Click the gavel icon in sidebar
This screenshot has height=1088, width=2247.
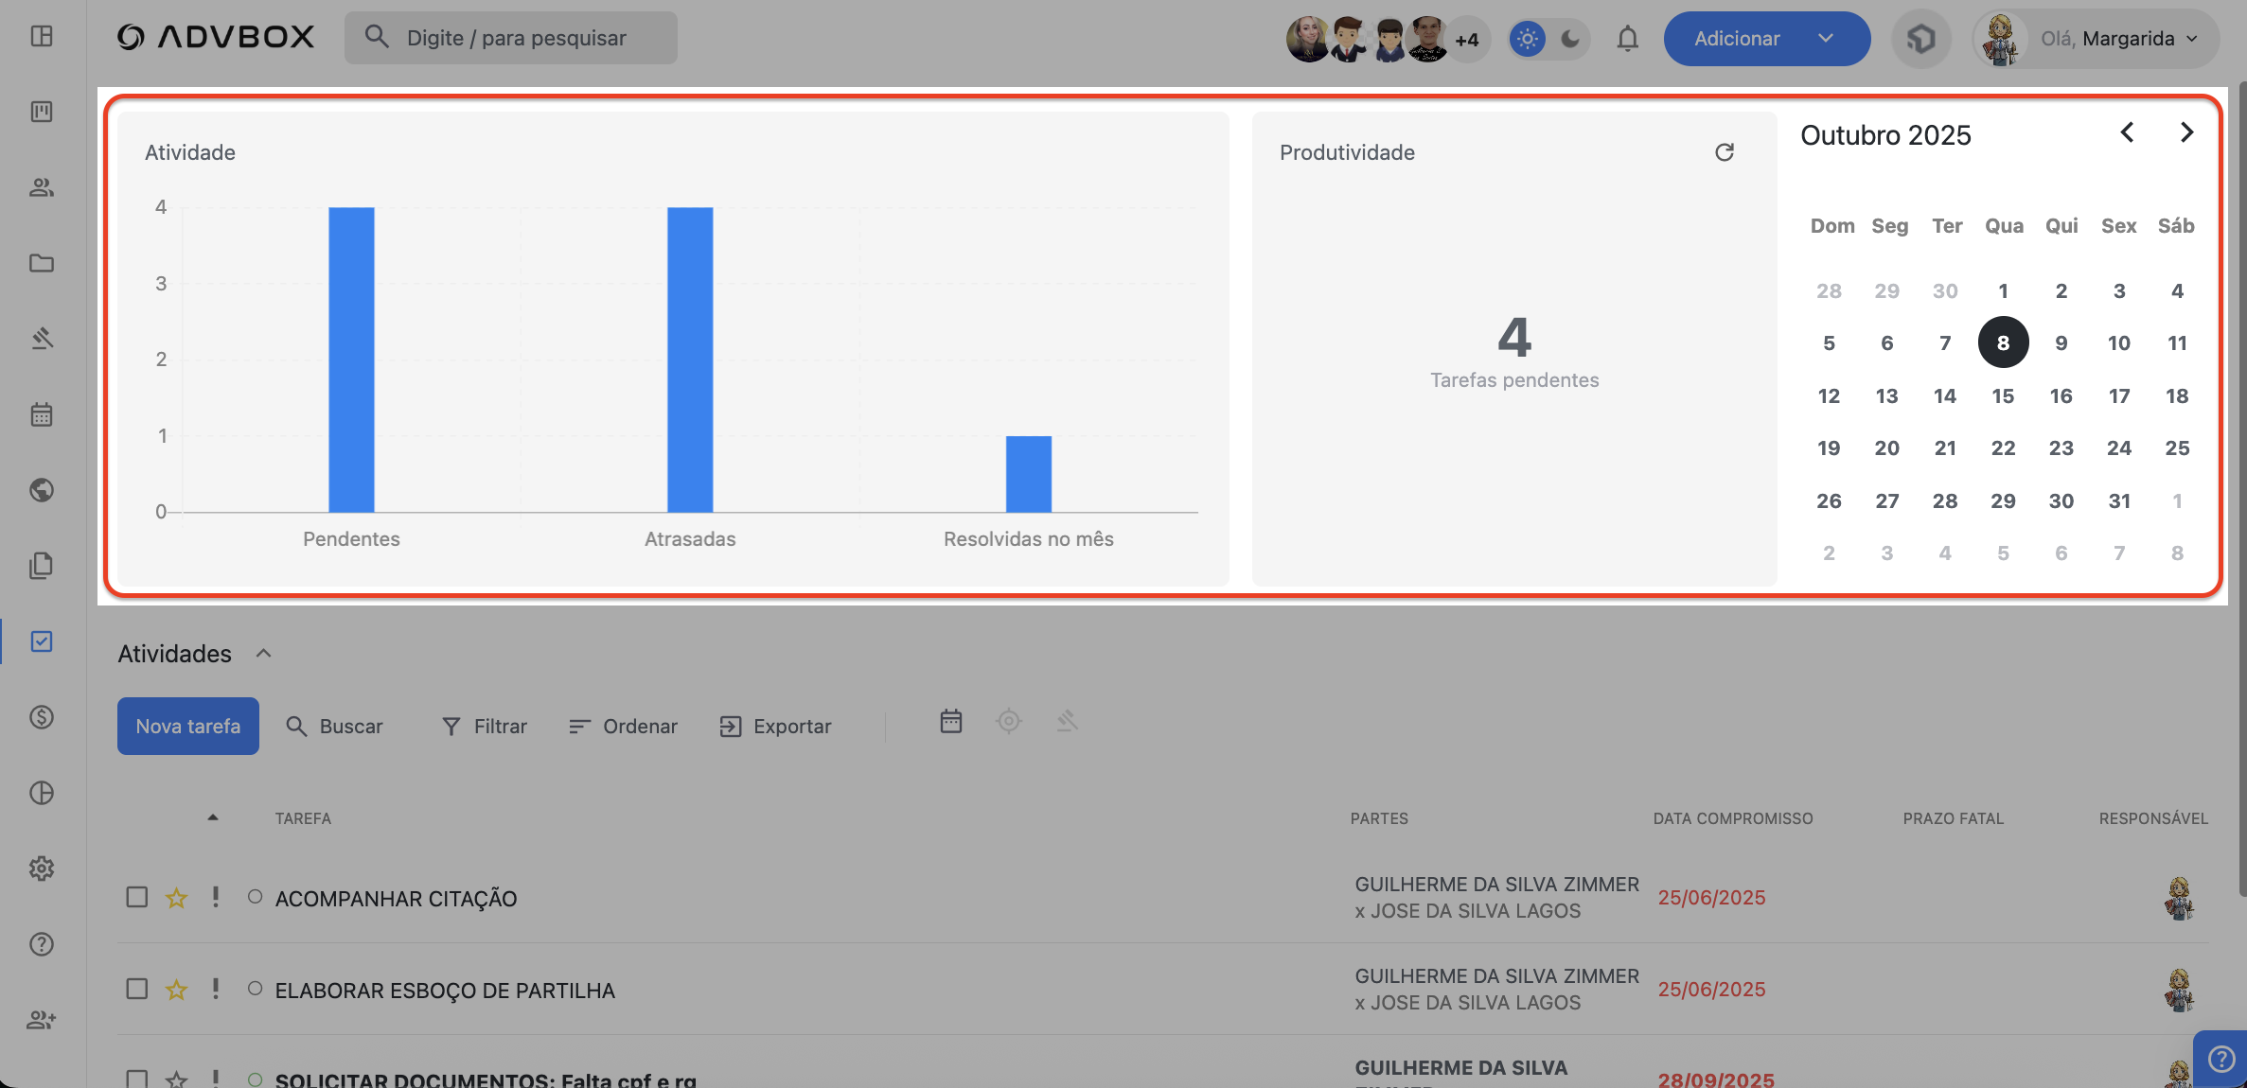(42, 339)
